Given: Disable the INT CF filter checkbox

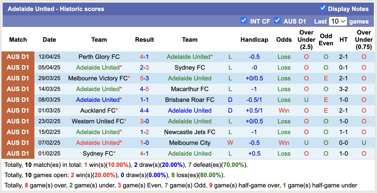Looking at the screenshot, I should 243,20.
